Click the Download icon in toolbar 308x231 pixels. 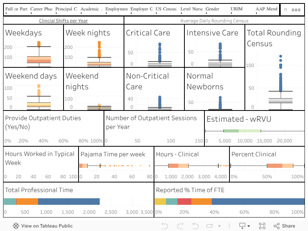(243, 226)
